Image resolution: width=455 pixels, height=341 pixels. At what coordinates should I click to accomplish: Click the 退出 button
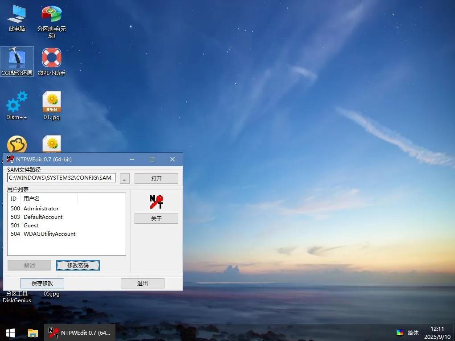pos(142,283)
